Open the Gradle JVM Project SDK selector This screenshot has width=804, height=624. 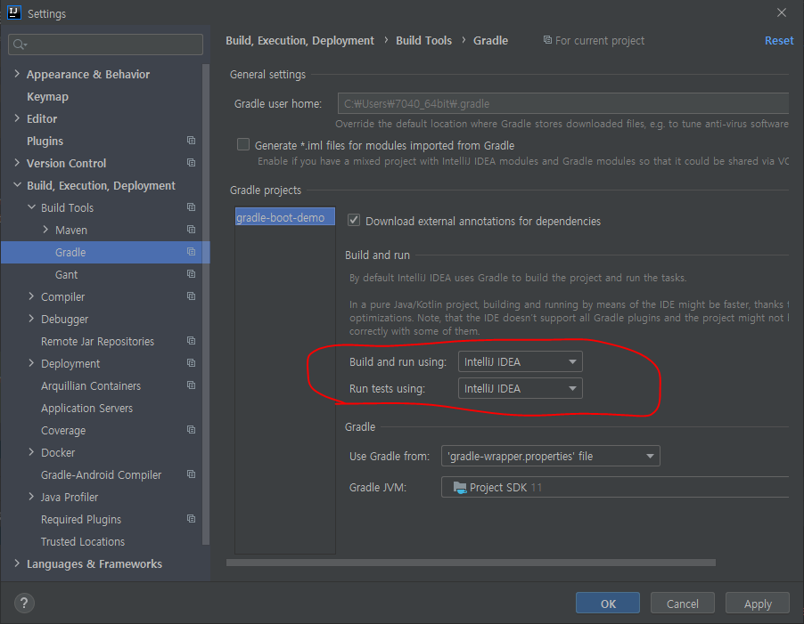[x=615, y=487]
